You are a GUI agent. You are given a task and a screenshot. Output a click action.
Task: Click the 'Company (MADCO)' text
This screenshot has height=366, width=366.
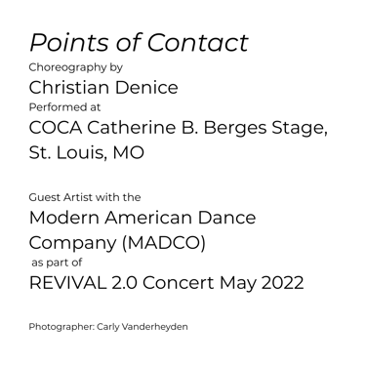[117, 243]
